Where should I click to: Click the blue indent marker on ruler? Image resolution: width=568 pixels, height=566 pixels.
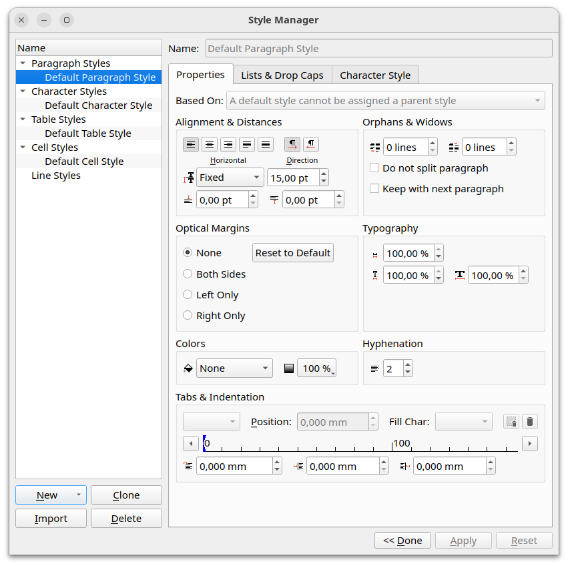click(204, 443)
